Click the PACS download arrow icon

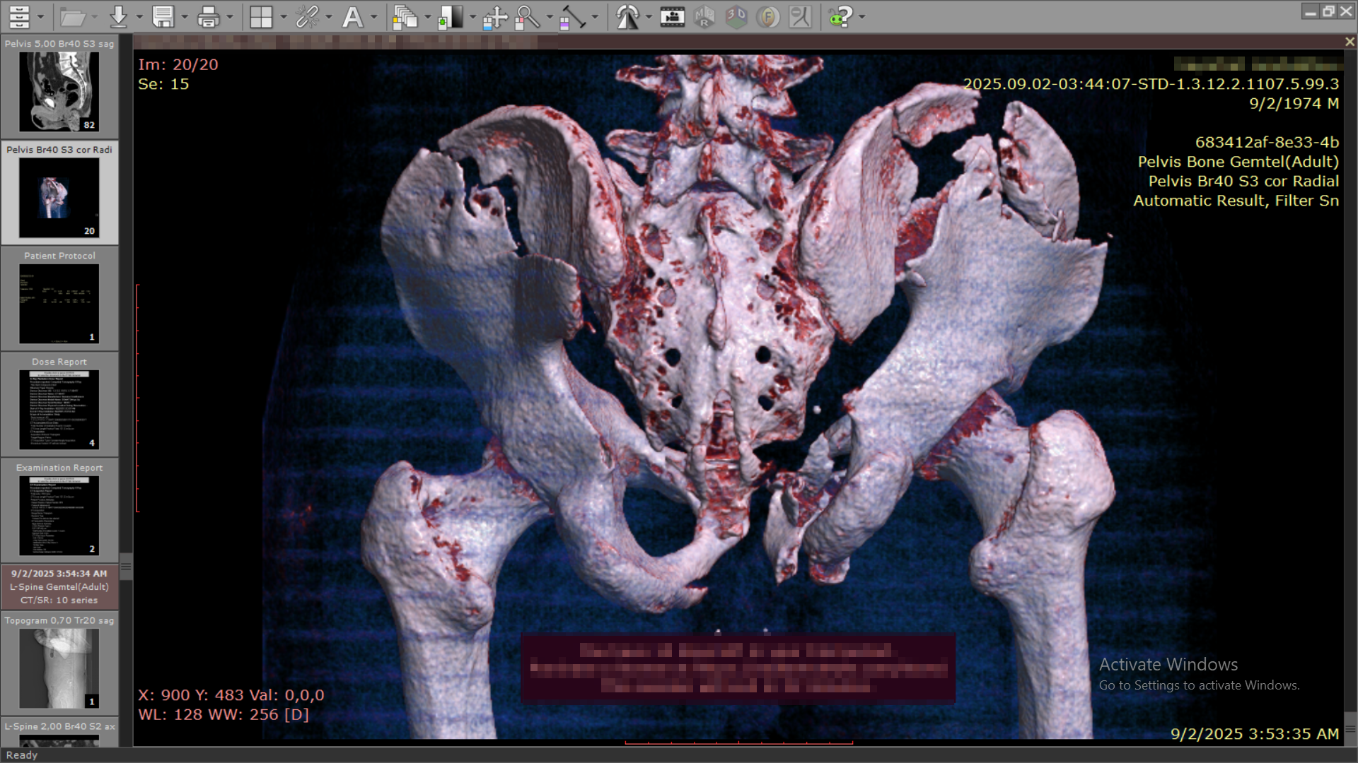(x=119, y=16)
